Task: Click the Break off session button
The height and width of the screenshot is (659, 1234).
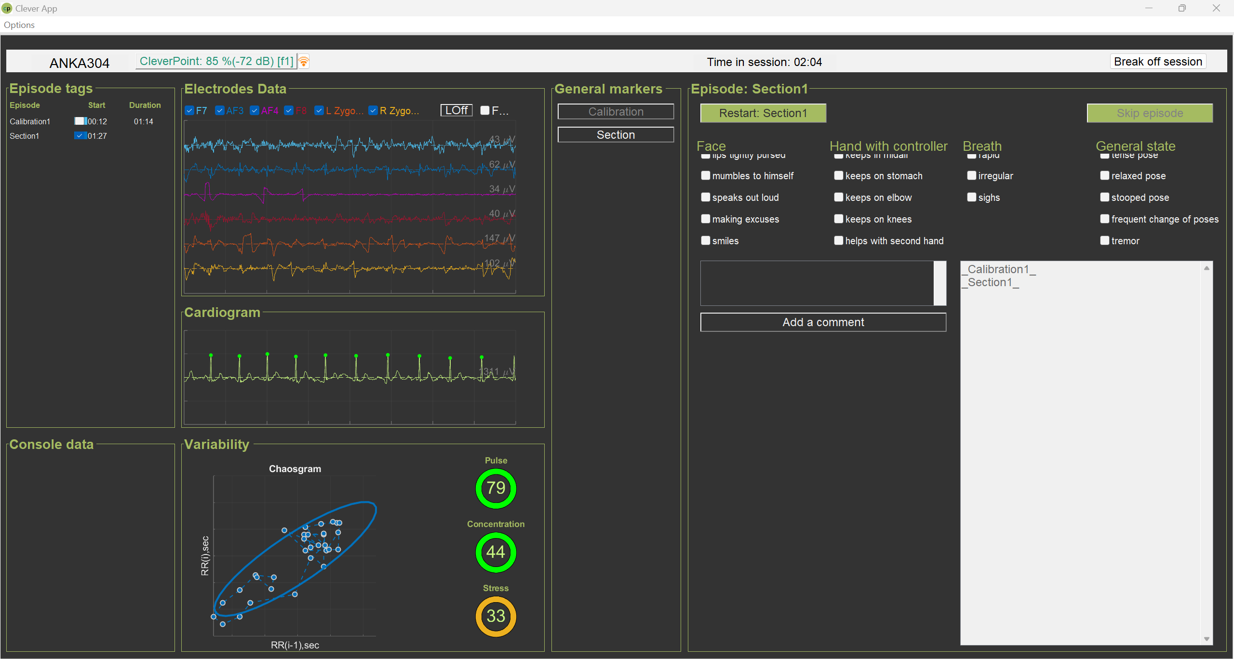Action: (x=1158, y=62)
